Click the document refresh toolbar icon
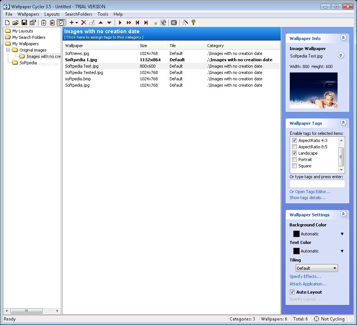 pos(163,22)
